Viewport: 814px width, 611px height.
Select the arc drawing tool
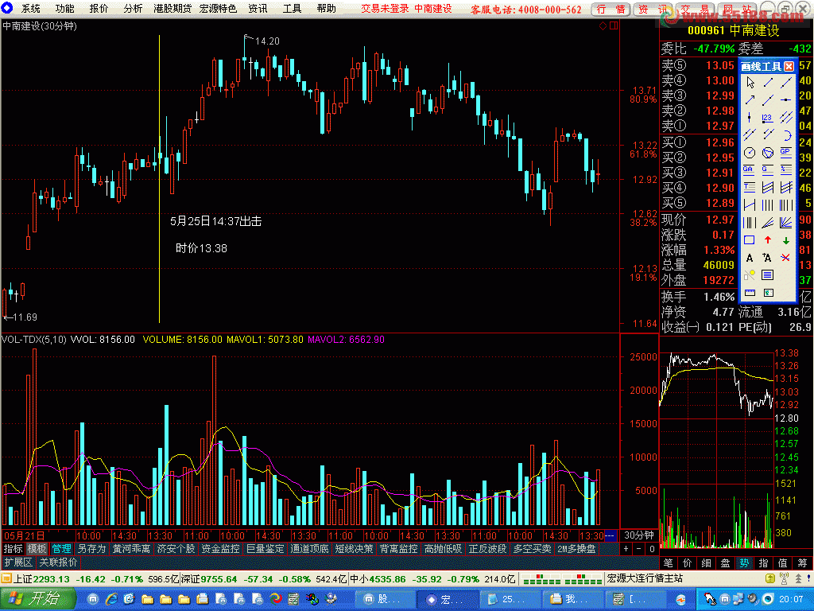(786, 135)
